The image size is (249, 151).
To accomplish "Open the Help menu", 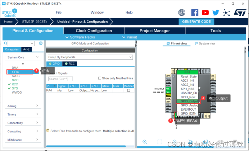I will [129, 13].
